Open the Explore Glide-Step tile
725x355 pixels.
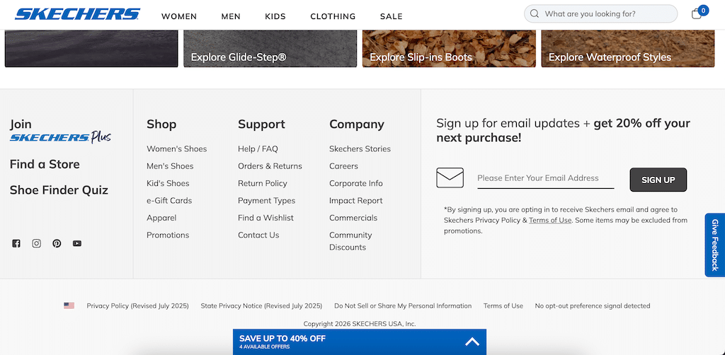click(x=270, y=48)
